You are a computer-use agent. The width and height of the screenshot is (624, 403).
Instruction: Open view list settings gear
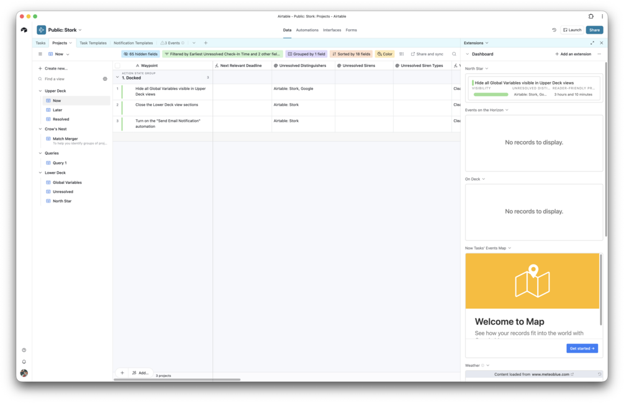click(x=105, y=79)
